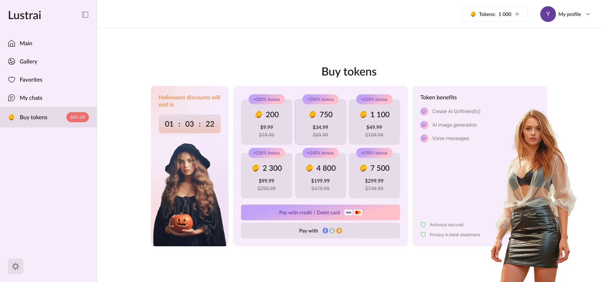Click the 60% off badge
601x282 pixels.
(x=77, y=117)
